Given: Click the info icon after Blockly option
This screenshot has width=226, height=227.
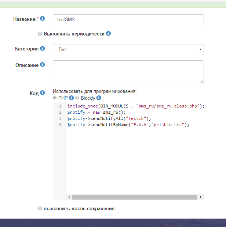Looking at the screenshot, I should coord(99,98).
